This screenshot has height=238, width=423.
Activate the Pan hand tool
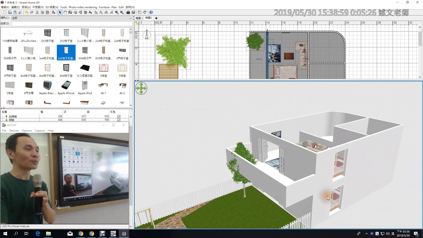coord(65,12)
